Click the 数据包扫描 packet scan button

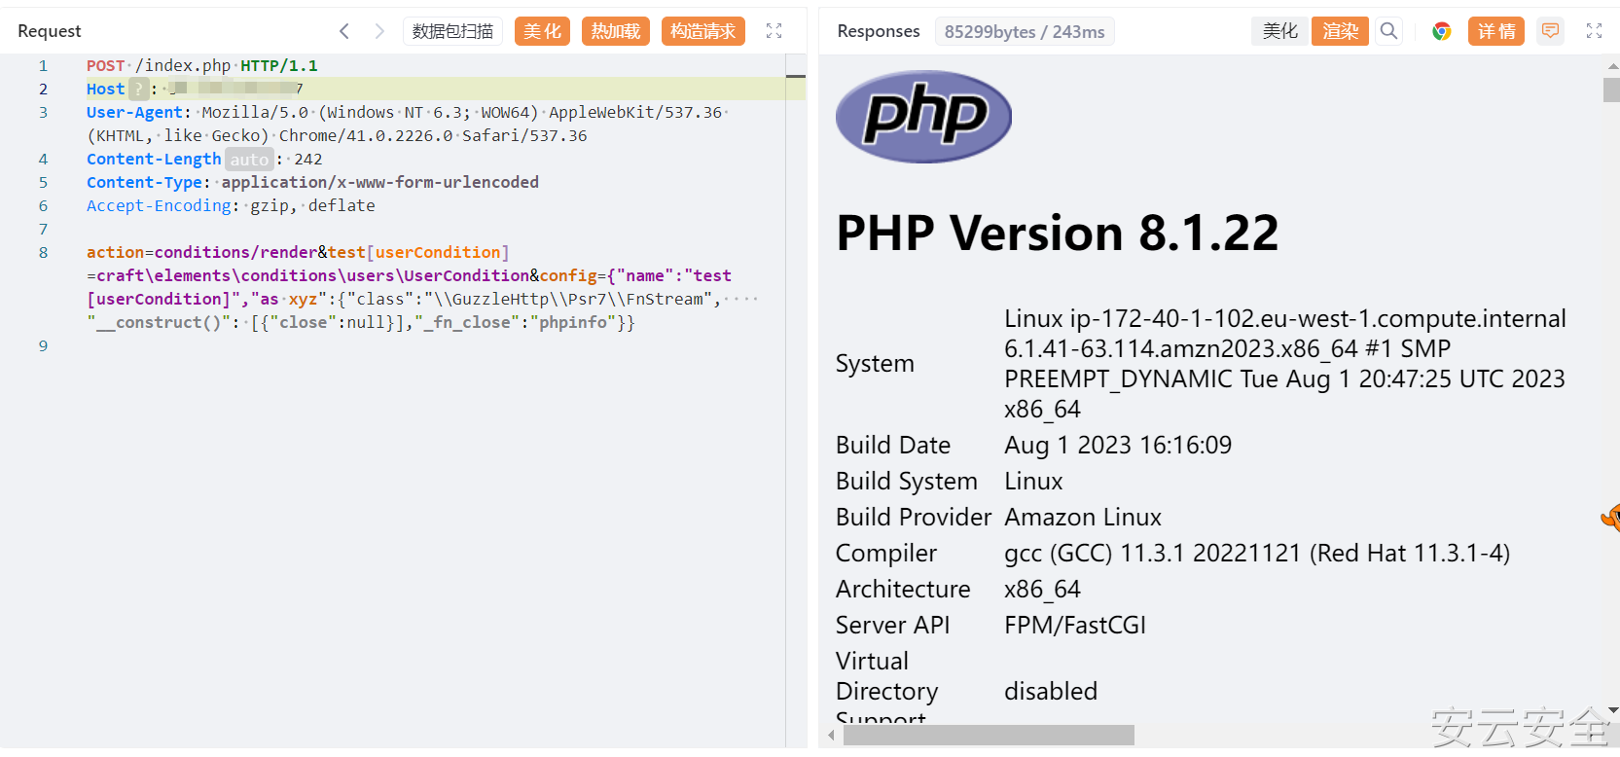pos(452,31)
